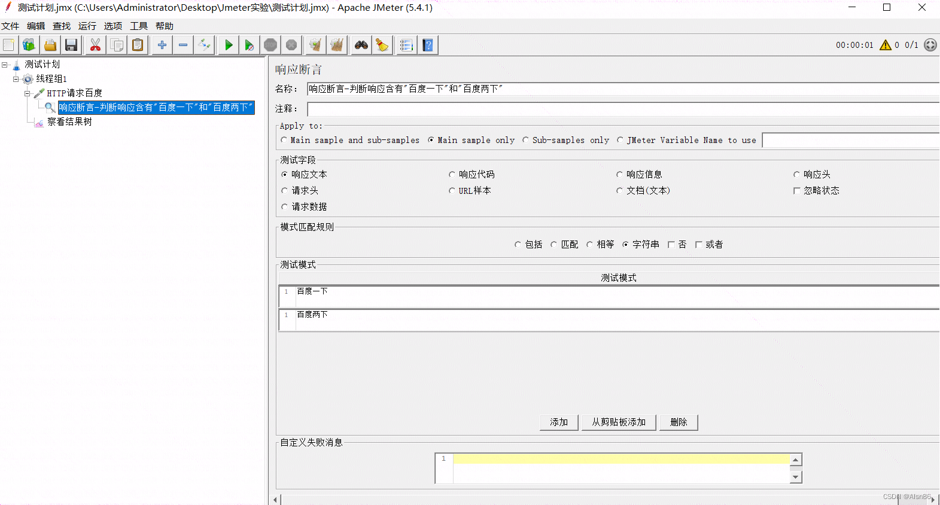
Task: Open the 运行 menu
Action: [87, 26]
